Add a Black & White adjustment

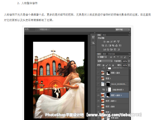point(110,46)
